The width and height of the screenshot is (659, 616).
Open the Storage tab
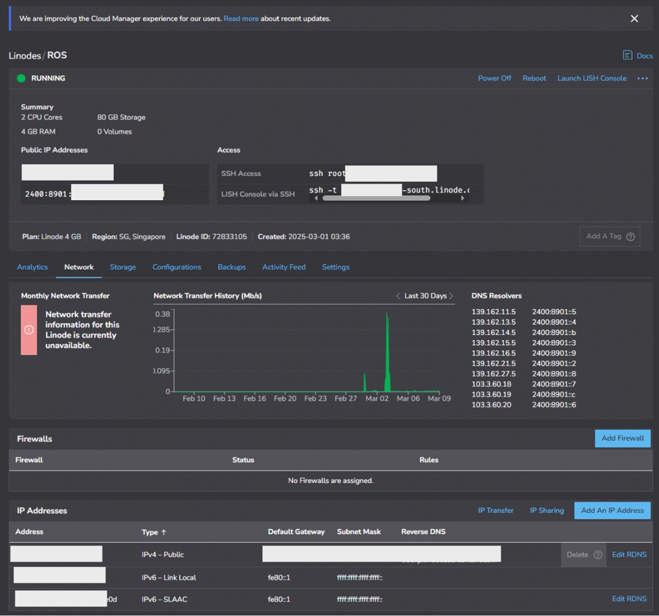point(123,267)
